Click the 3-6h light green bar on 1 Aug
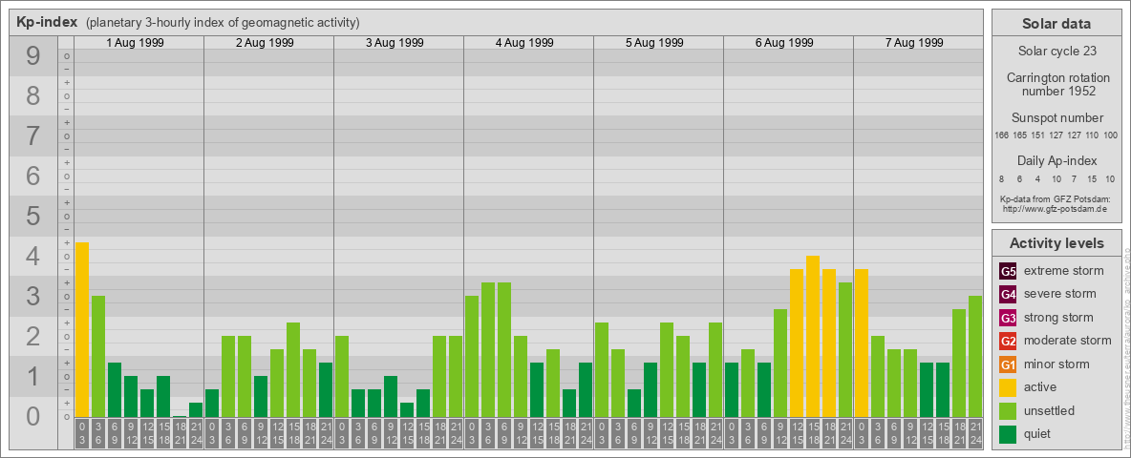Image resolution: width=1131 pixels, height=458 pixels. [98, 357]
